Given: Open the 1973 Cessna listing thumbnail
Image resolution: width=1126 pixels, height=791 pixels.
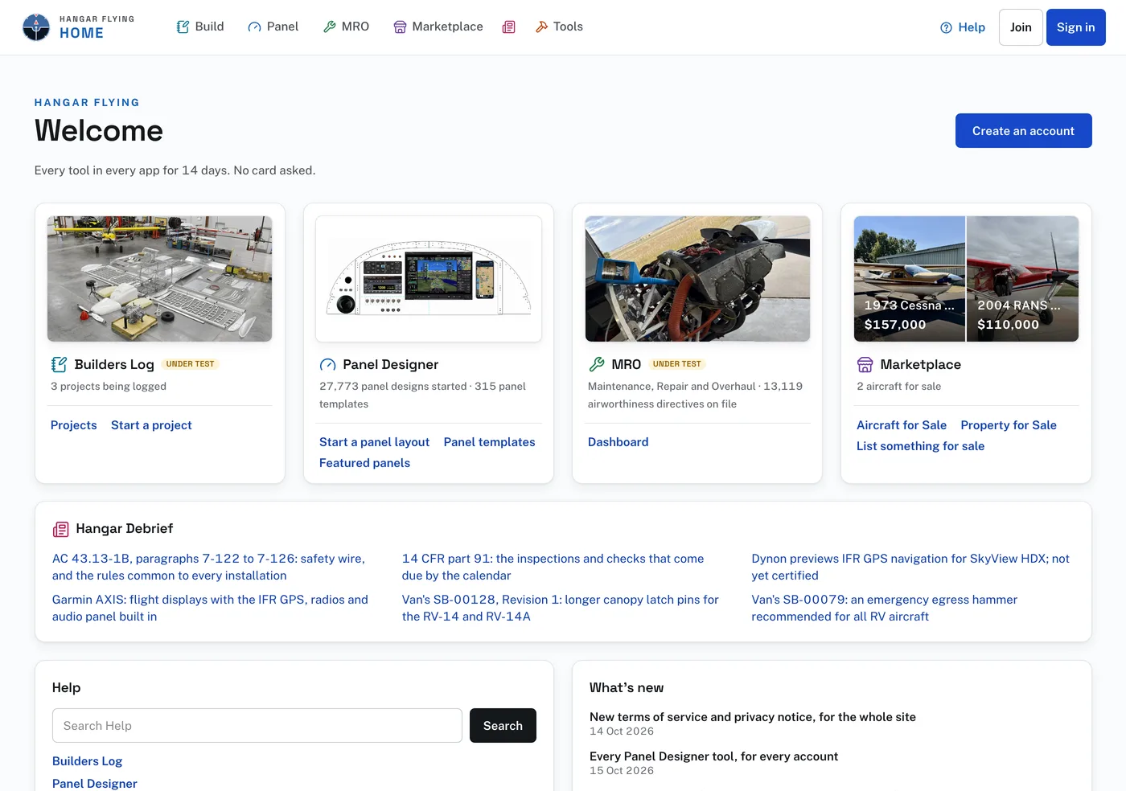Looking at the screenshot, I should point(910,279).
